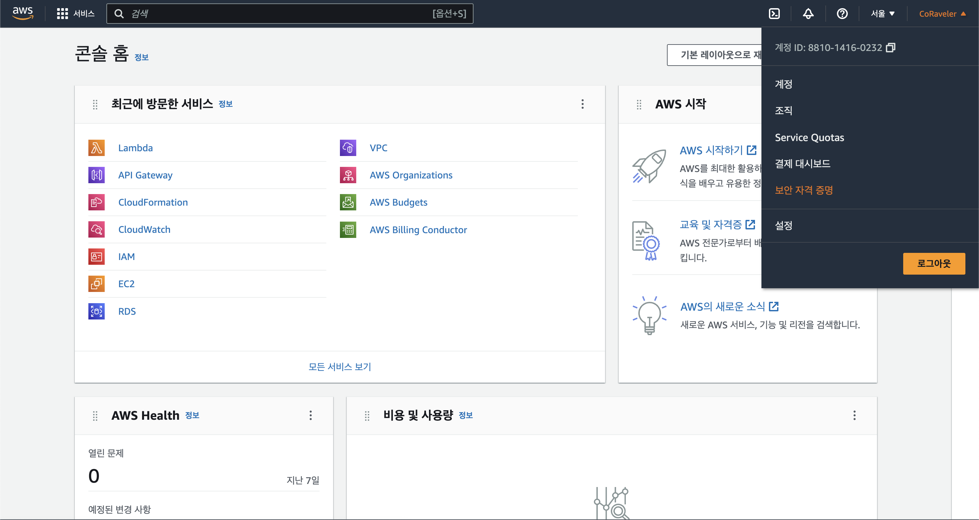Click the CloudWatch service icon

pyautogui.click(x=97, y=230)
